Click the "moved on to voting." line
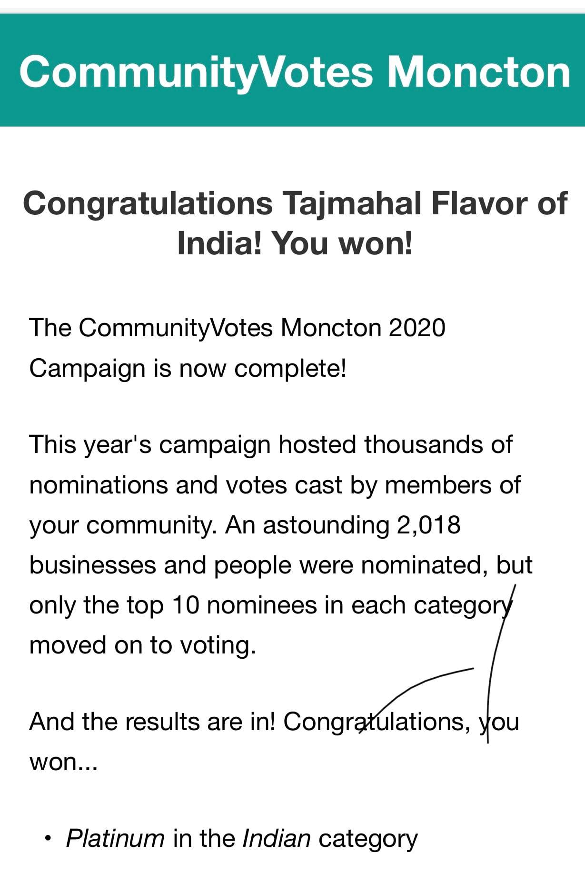Viewport: 585px width, 884px height. pos(143,645)
